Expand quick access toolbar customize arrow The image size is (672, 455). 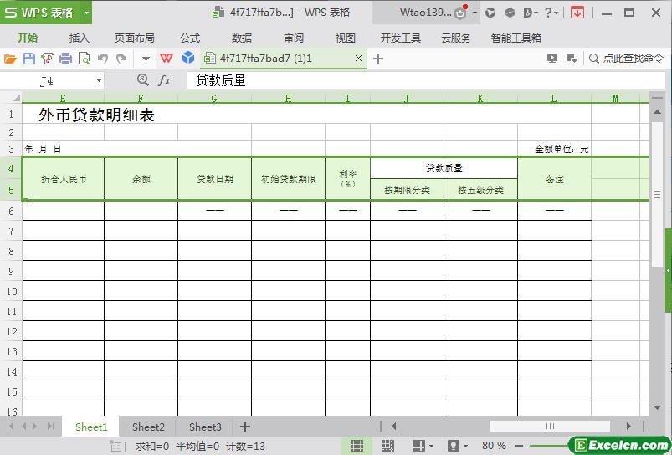146,59
